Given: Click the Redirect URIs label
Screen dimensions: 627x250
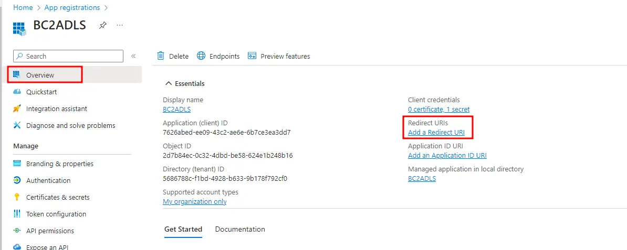Looking at the screenshot, I should 428,123.
